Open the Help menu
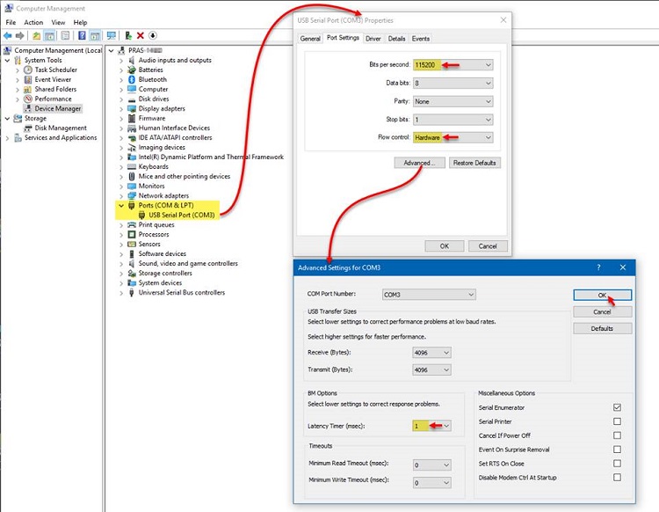Screen dimensions: 659x512 (x=80, y=22)
